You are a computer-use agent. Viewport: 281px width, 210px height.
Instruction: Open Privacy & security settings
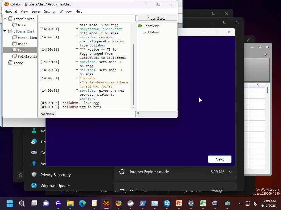(x=55, y=175)
